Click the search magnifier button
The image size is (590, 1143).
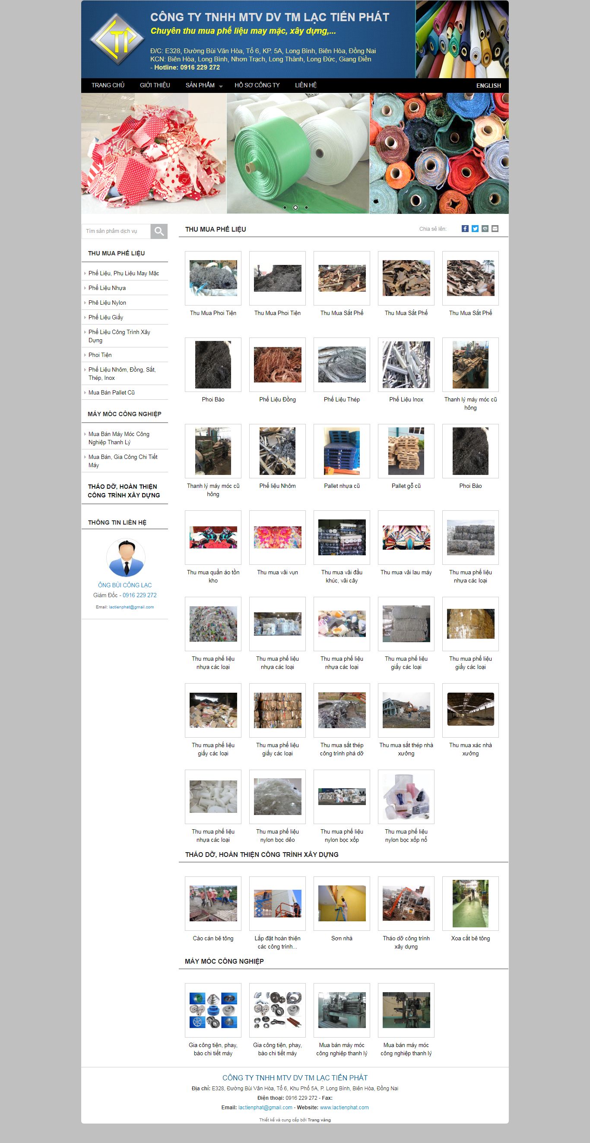(x=159, y=231)
